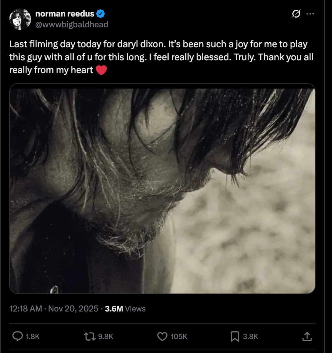Image resolution: width=332 pixels, height=353 pixels.
Task: Bookmark this post via the bookmark icon
Action: click(234, 337)
